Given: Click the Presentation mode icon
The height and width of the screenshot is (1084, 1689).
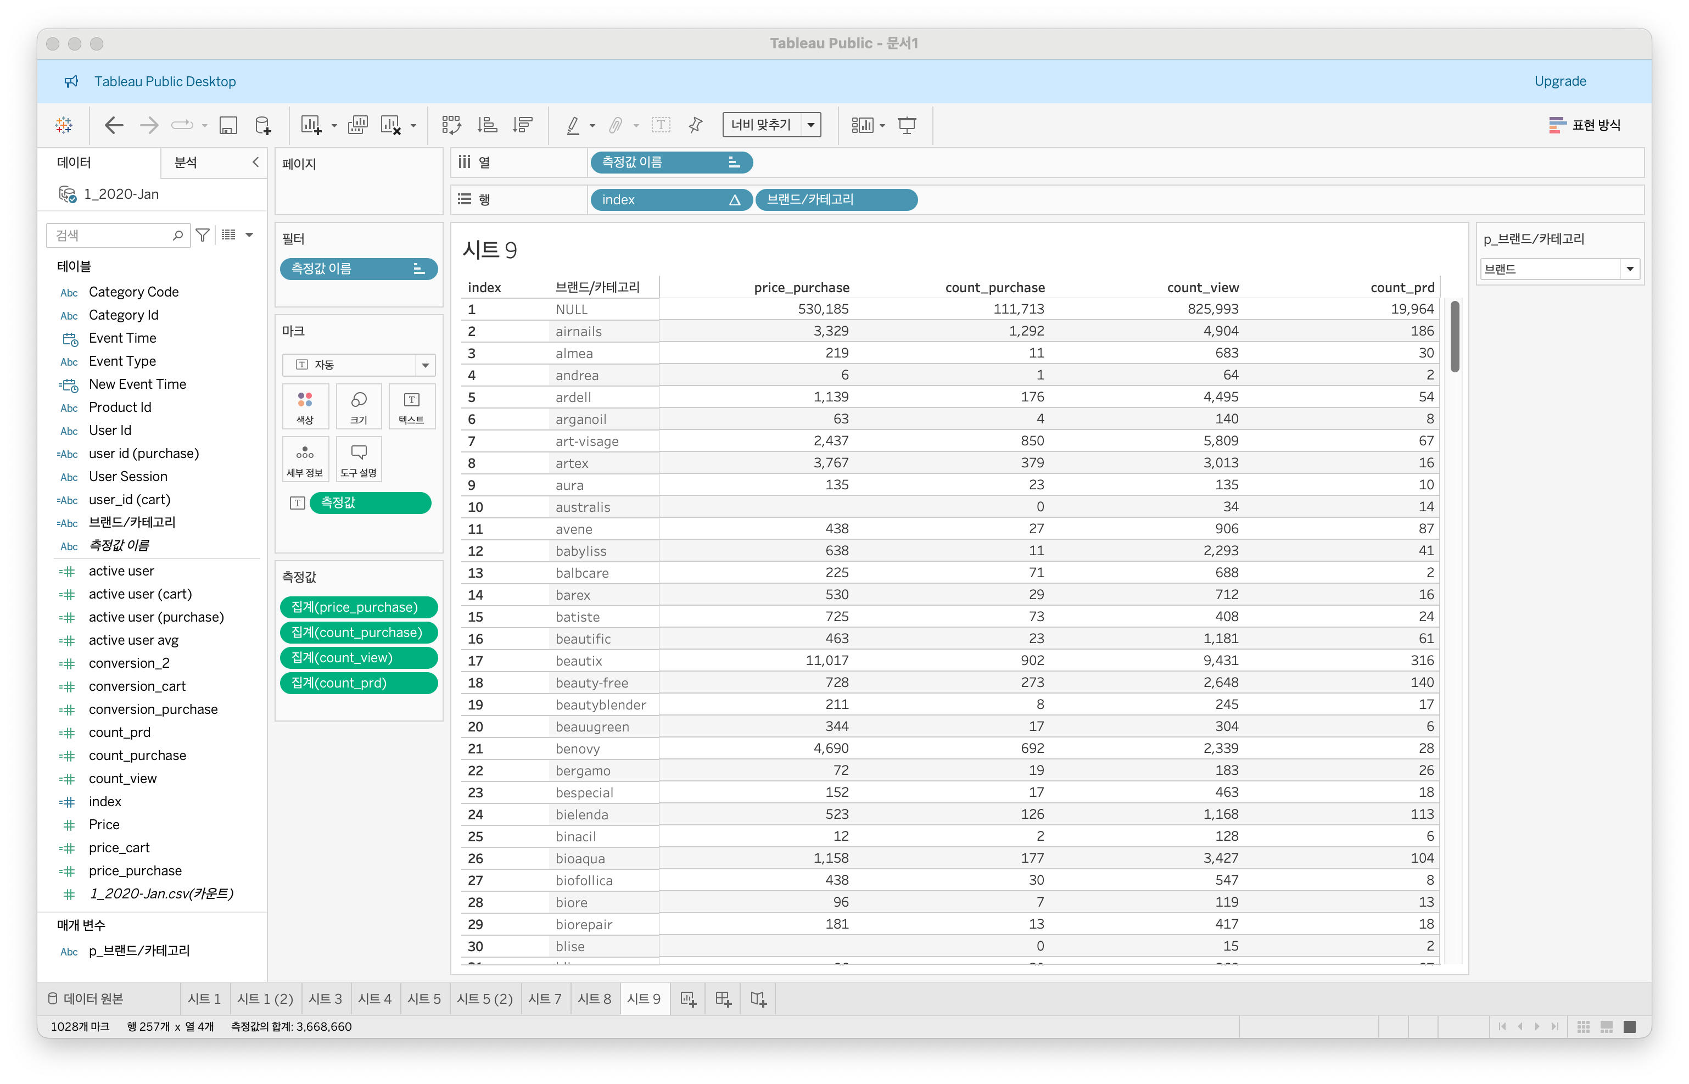Looking at the screenshot, I should (907, 125).
